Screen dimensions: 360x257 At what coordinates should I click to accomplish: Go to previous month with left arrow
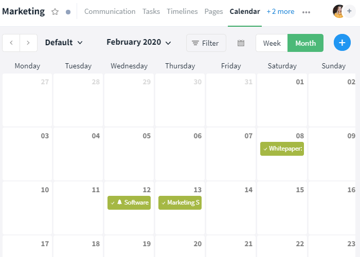[11, 43]
